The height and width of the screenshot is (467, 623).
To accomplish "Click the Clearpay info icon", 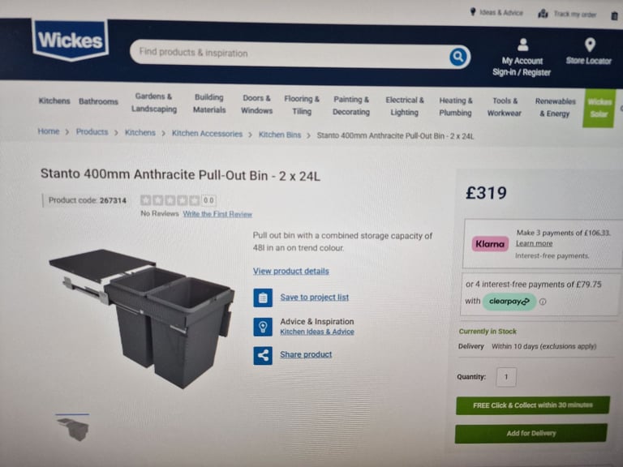I will 543,302.
